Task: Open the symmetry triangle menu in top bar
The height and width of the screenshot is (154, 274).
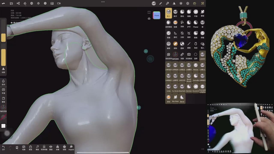Action: click(x=174, y=3)
